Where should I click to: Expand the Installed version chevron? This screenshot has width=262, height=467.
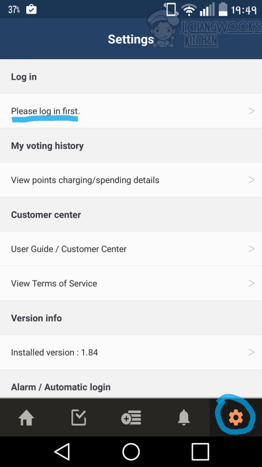click(x=251, y=352)
